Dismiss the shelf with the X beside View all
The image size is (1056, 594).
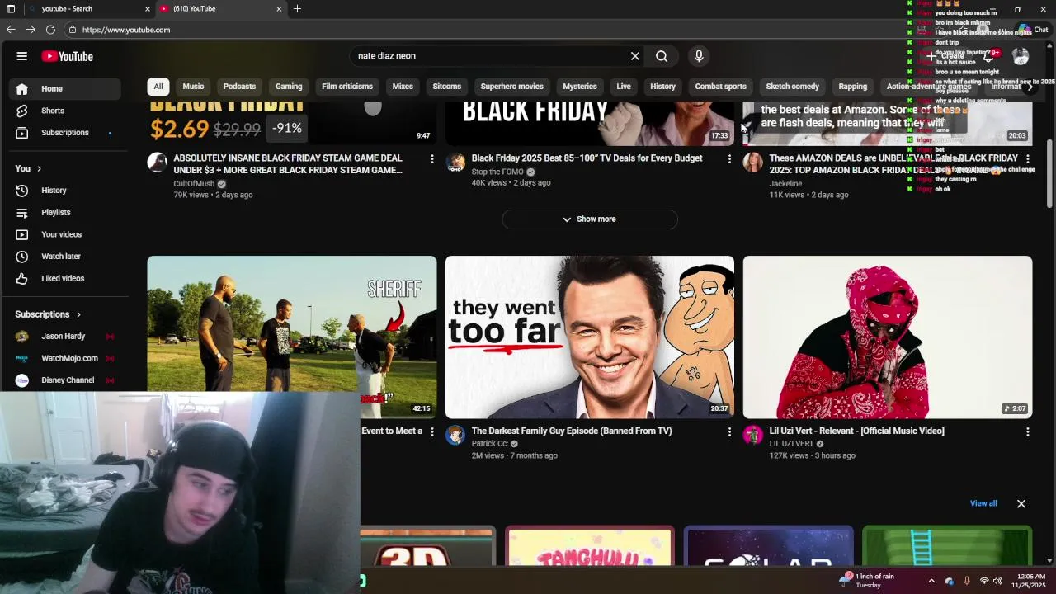(1021, 503)
